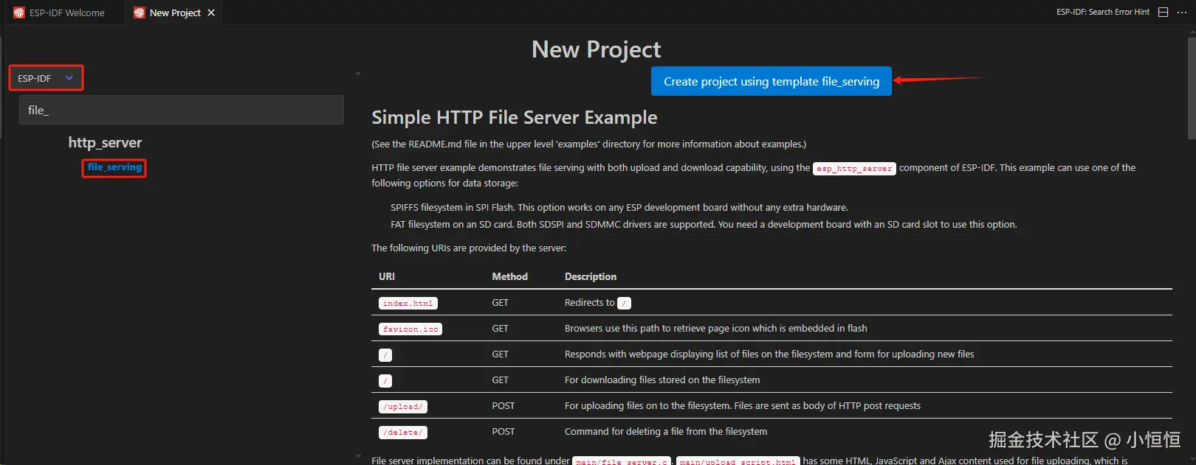1196x465 pixels.
Task: Select the New Project tab
Action: 175,13
